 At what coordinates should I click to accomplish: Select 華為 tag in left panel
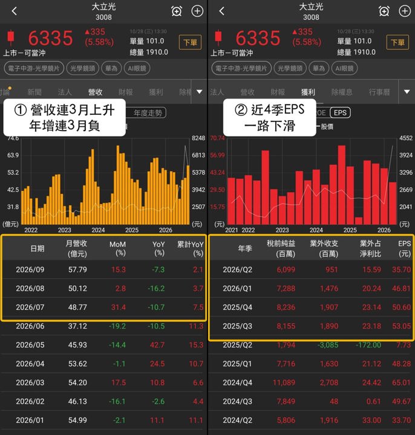click(x=111, y=68)
